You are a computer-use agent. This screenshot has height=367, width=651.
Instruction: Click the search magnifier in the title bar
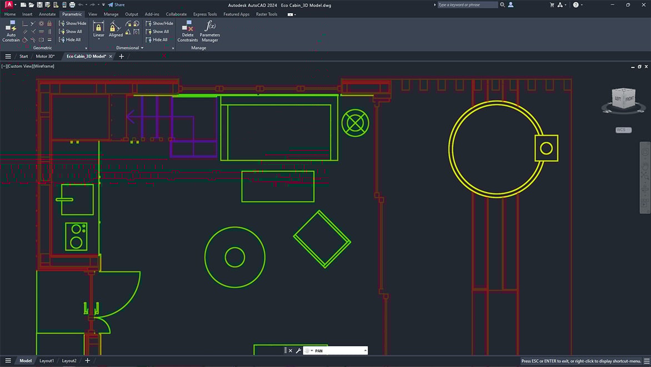pyautogui.click(x=503, y=4)
